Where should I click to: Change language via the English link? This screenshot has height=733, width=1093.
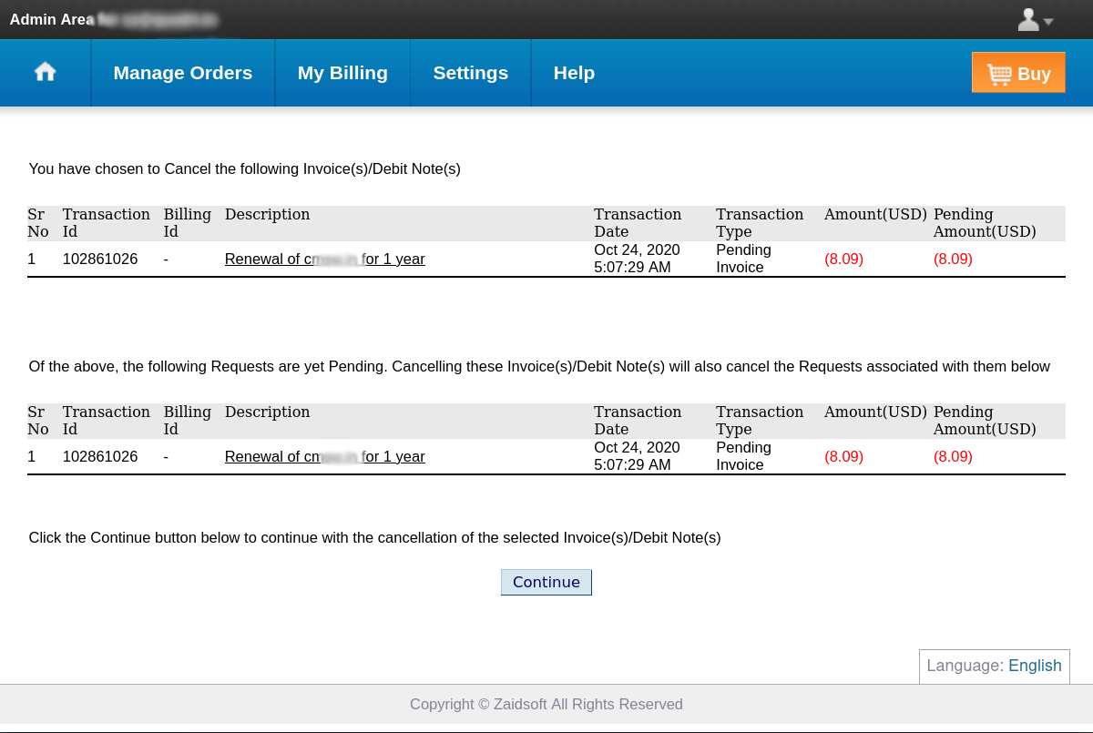1035,666
